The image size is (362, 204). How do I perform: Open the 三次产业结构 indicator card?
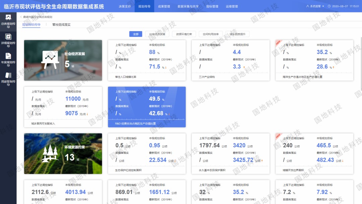tap(231, 60)
